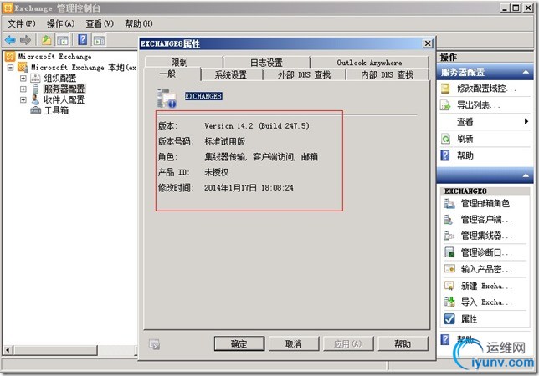Click the 导入 Excha action icon
539x376 pixels.
[x=449, y=302]
